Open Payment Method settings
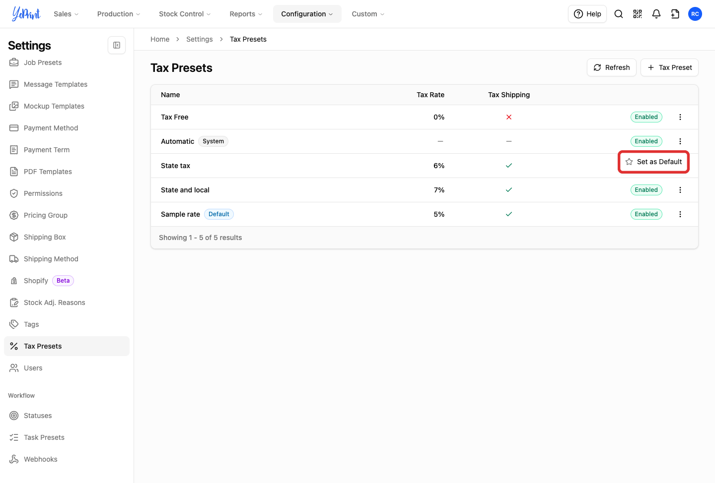This screenshot has height=483, width=715. (67, 128)
